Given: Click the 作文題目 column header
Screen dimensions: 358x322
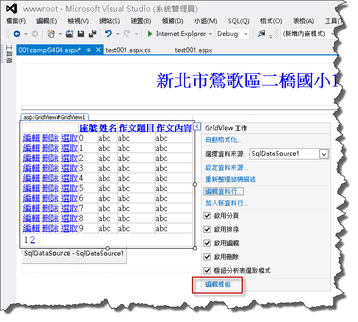Looking at the screenshot, I should (x=136, y=128).
